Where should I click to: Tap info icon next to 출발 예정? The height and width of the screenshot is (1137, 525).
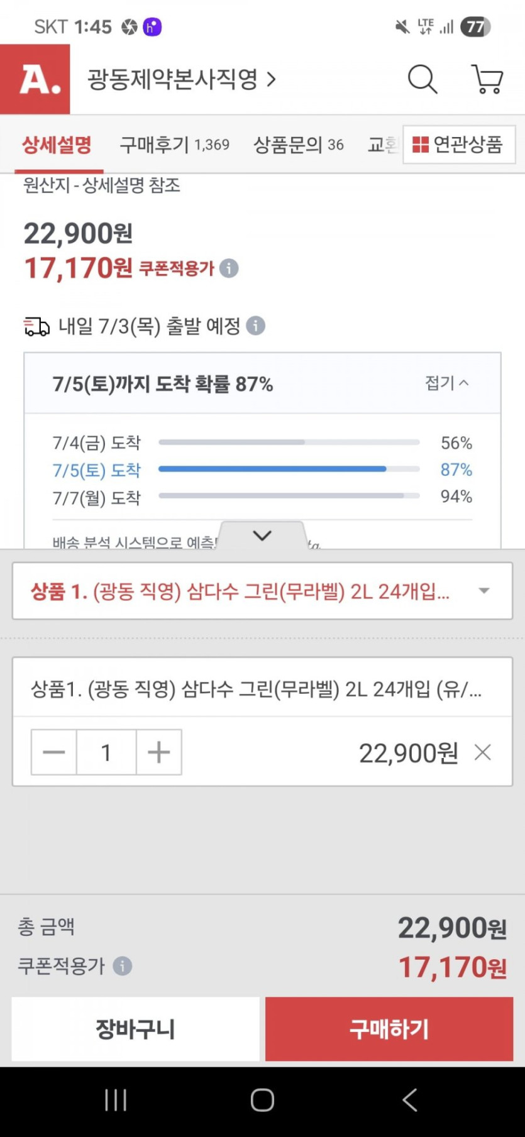pyautogui.click(x=255, y=326)
